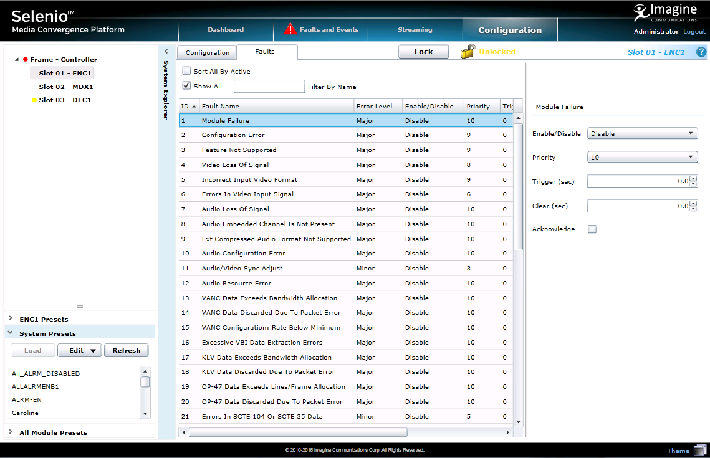Image resolution: width=710 pixels, height=458 pixels.
Task: Click the Imagine Communications logo
Action: pyautogui.click(x=666, y=12)
